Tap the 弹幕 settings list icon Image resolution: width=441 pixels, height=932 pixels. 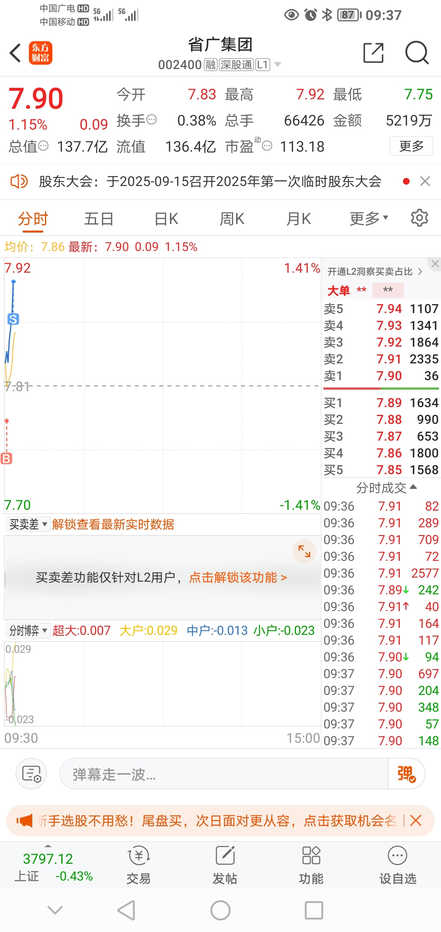coord(31,774)
